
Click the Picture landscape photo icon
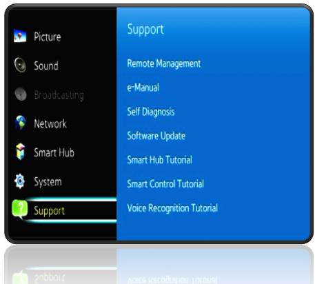[x=20, y=36]
